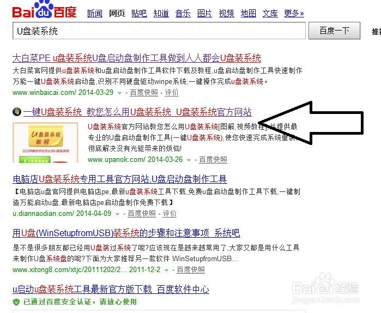The width and height of the screenshot is (381, 313).
Task: Click the search box containing U盘装系统
Action: [159, 31]
